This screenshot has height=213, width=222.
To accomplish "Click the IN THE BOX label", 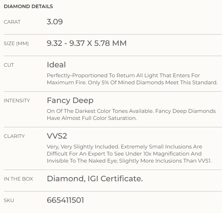I will [x=18, y=179].
